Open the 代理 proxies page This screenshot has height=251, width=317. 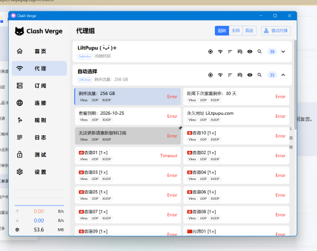(x=39, y=68)
